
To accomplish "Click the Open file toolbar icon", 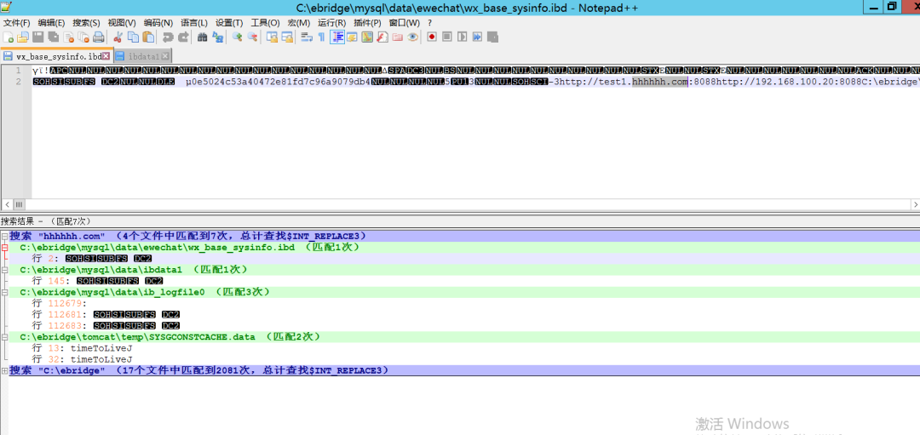I will coord(23,37).
